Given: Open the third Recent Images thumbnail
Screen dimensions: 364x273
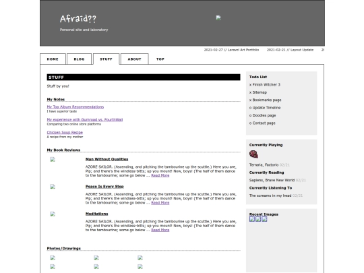Looking at the screenshot, I should point(264,219).
